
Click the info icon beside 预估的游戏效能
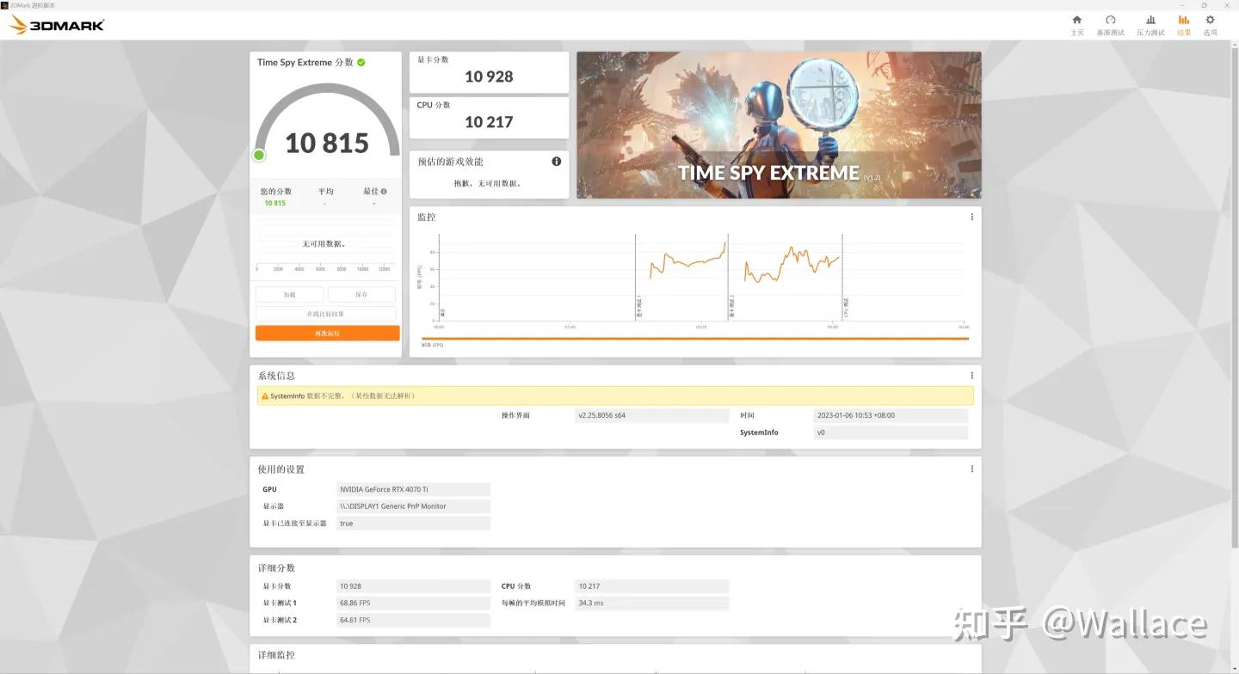[556, 161]
